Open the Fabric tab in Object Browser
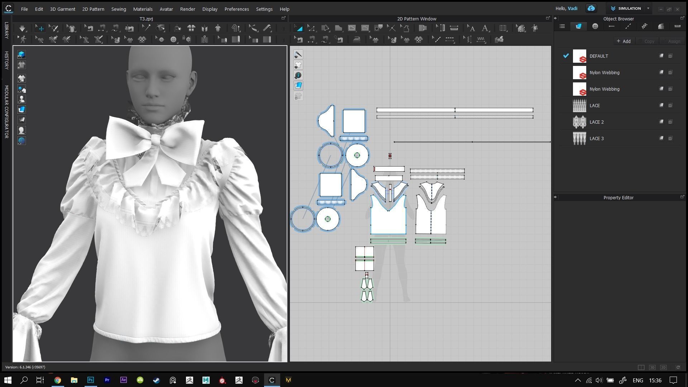Image resolution: width=688 pixels, height=387 pixels. 578,26
